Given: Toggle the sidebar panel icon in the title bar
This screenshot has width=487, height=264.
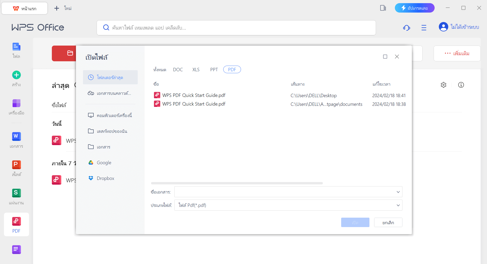Looking at the screenshot, I should 383,8.
